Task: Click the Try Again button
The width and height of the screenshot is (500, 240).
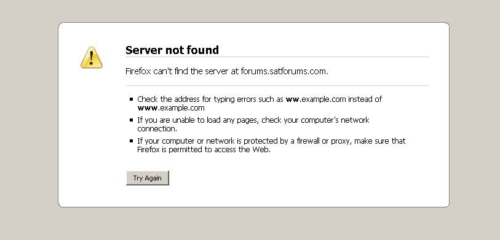Action: pyautogui.click(x=148, y=178)
